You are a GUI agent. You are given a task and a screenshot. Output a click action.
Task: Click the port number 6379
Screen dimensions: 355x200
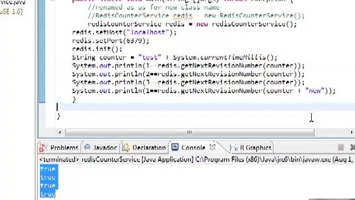coord(134,41)
